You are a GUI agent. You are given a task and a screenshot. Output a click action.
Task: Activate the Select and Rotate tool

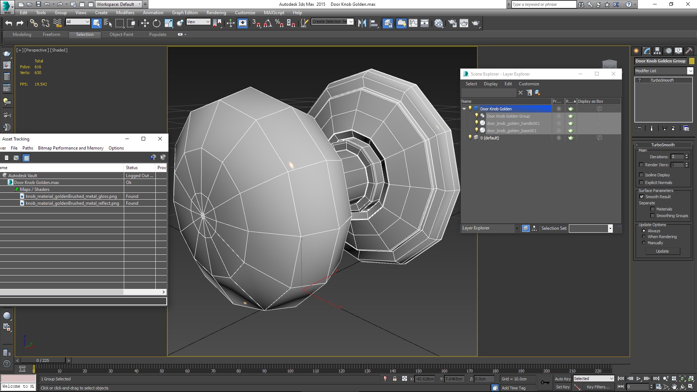156,23
